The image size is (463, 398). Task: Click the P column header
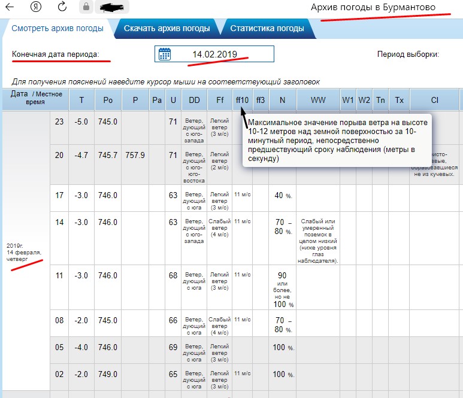click(x=135, y=100)
